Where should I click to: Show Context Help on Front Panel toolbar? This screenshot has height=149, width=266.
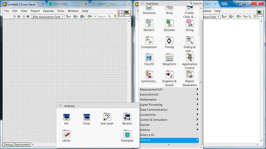(115, 16)
